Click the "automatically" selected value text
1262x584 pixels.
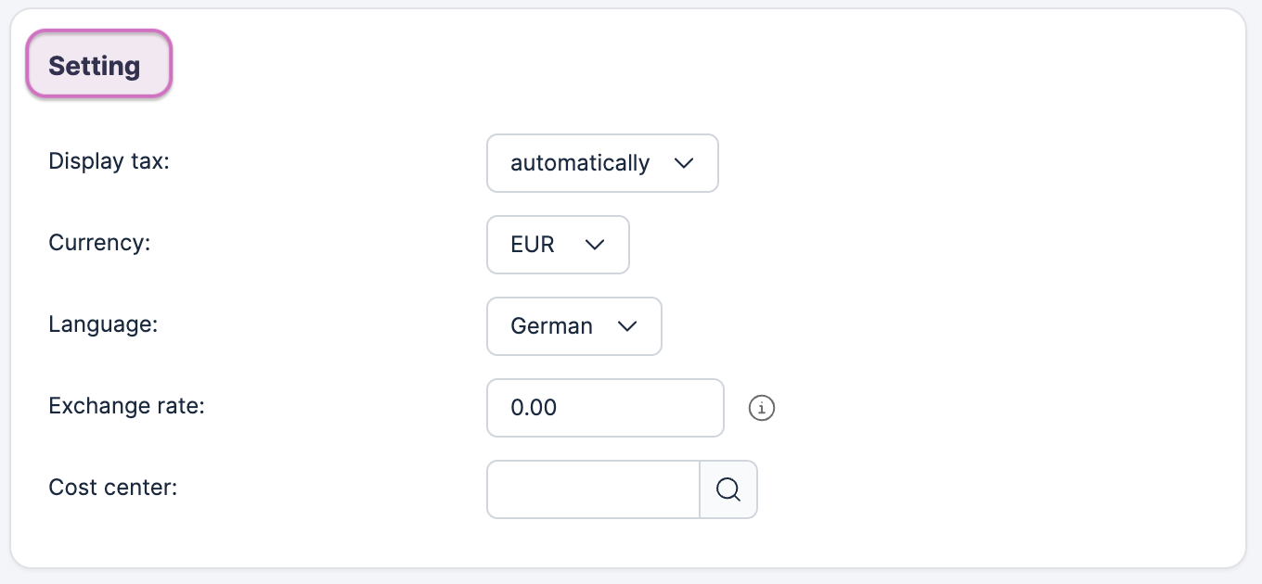(580, 163)
